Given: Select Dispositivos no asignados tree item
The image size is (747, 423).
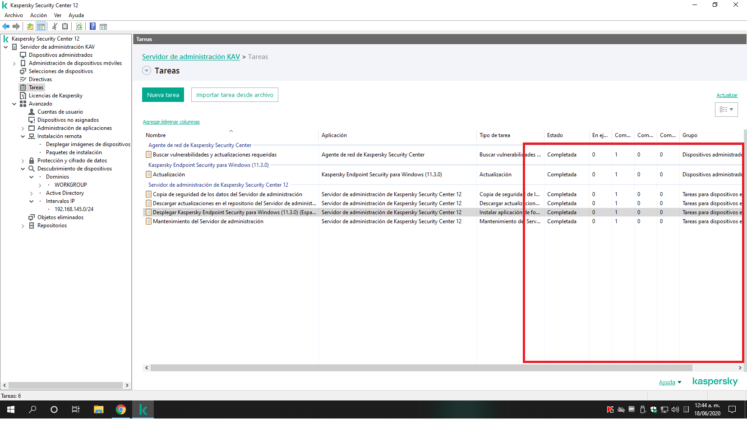Looking at the screenshot, I should [x=68, y=120].
